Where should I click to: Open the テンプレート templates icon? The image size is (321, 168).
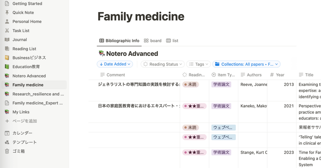[x=7, y=142]
